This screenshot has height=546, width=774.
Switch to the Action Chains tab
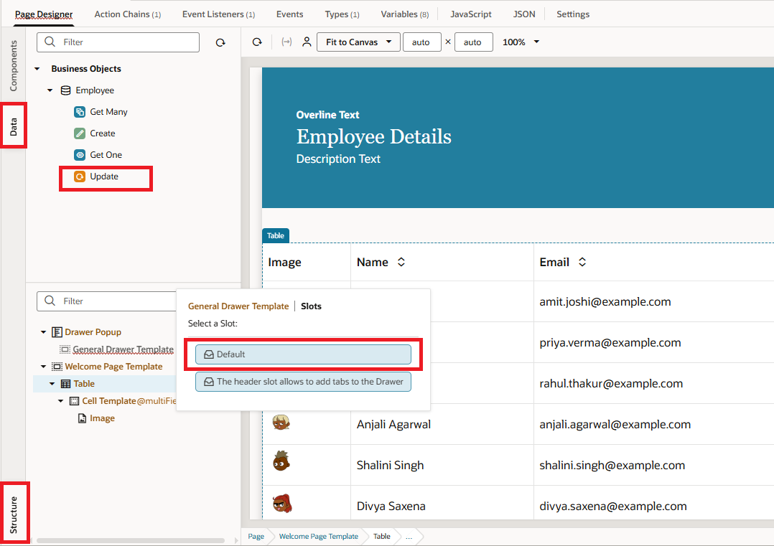coord(127,14)
